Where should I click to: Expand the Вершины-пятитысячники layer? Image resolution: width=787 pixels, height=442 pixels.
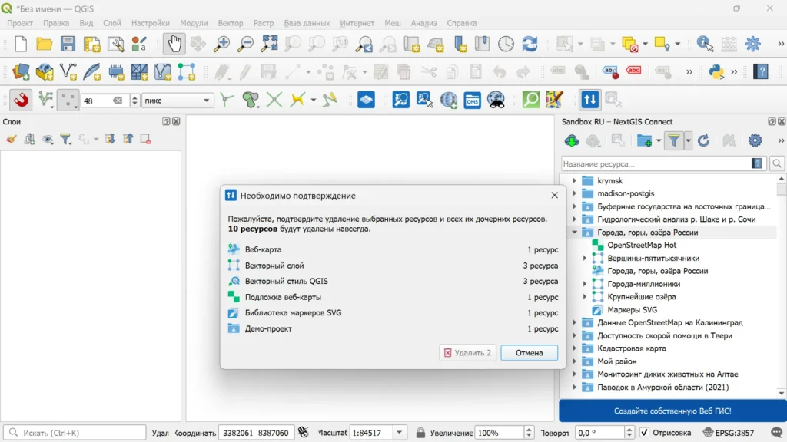point(585,258)
